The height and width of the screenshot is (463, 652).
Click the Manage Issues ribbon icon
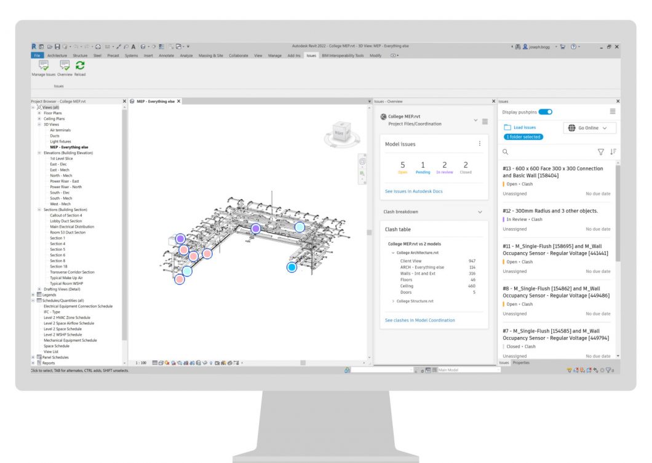[44, 65]
